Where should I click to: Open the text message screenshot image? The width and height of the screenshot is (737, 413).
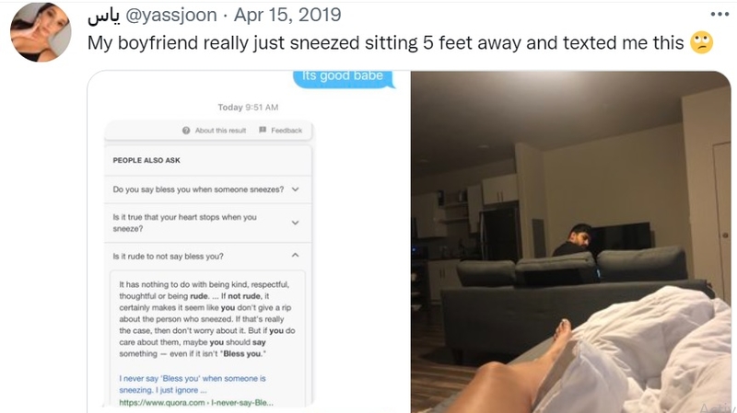point(249,242)
